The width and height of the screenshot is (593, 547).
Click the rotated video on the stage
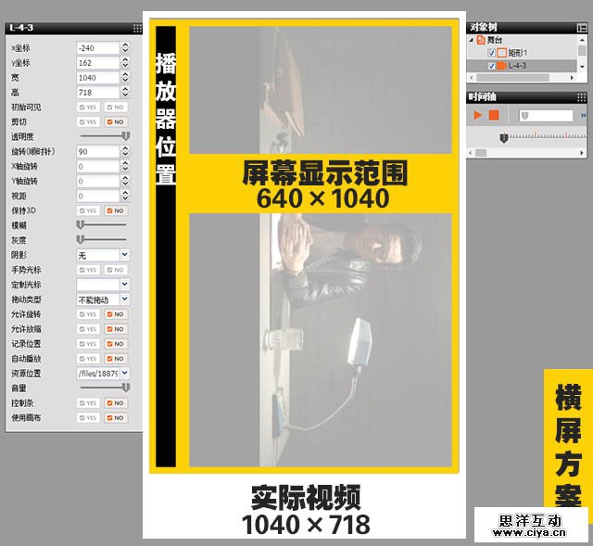pos(321,247)
